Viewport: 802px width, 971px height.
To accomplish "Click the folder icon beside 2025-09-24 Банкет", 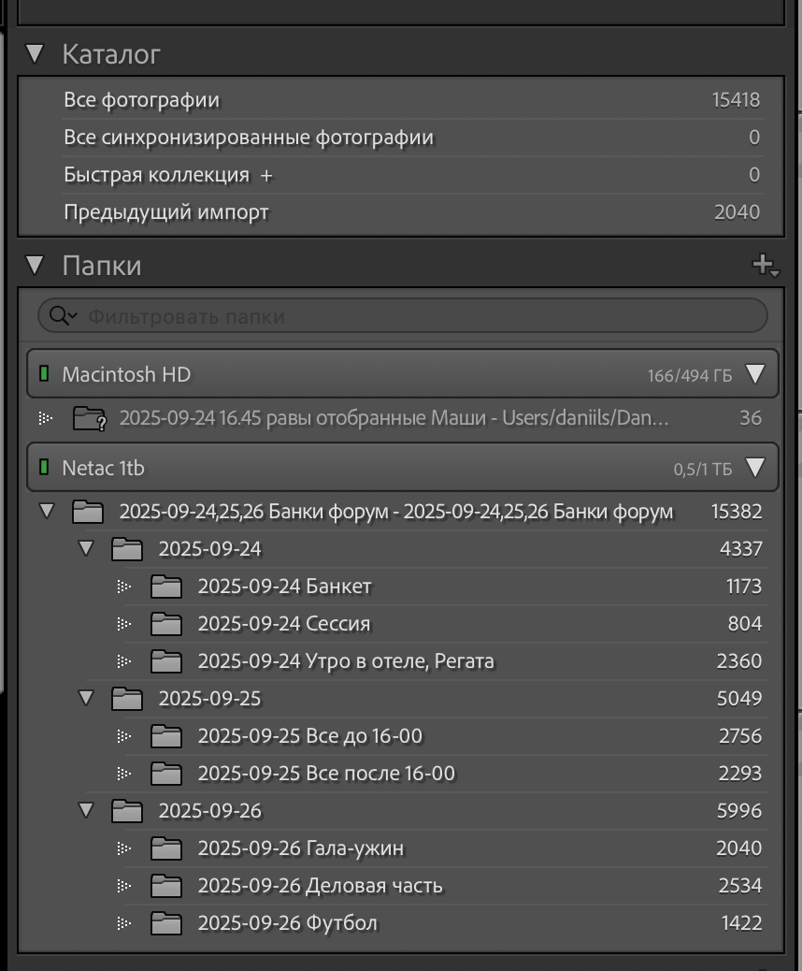I will click(168, 587).
